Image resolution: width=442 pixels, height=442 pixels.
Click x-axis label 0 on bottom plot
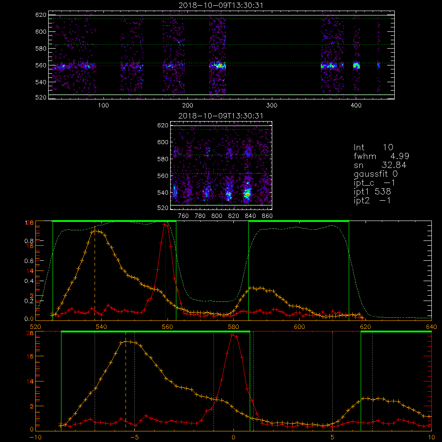coord(233,437)
